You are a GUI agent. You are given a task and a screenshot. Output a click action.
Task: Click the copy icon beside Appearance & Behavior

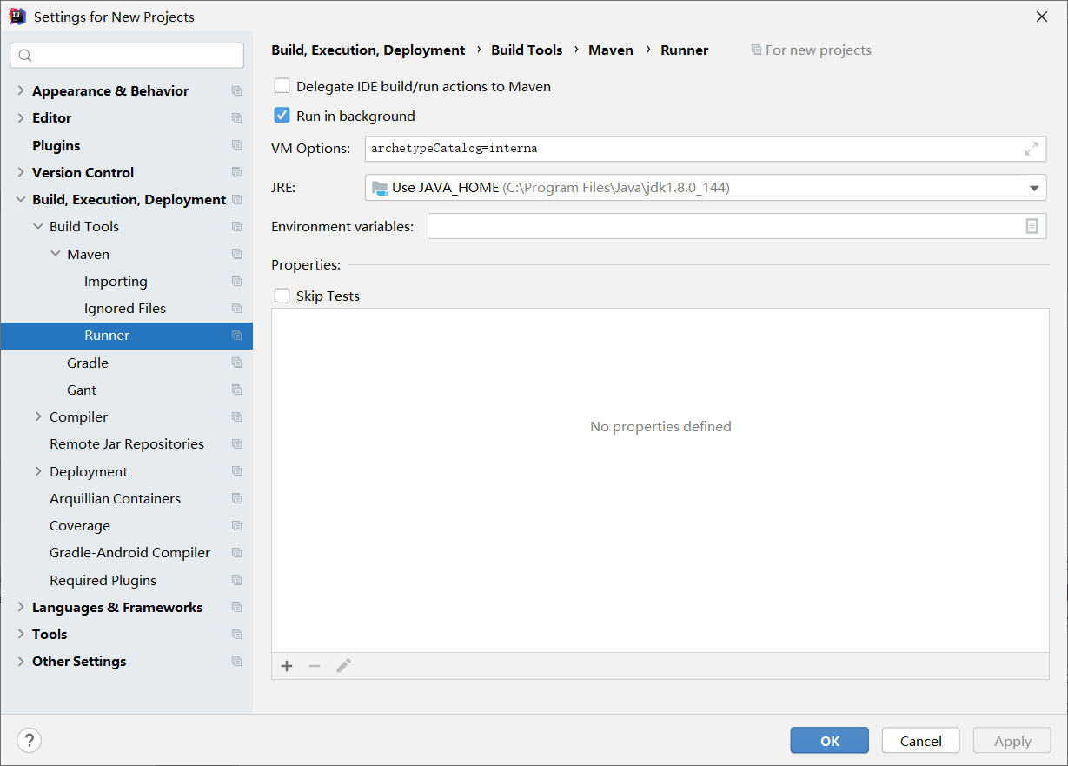(236, 90)
